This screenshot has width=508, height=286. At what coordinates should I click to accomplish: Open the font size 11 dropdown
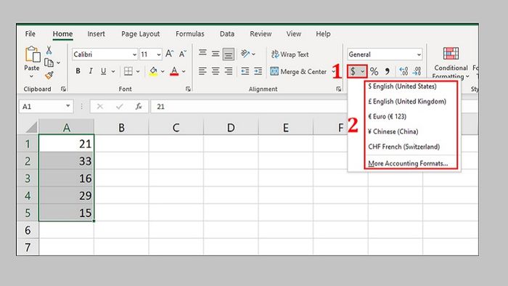[x=159, y=54]
